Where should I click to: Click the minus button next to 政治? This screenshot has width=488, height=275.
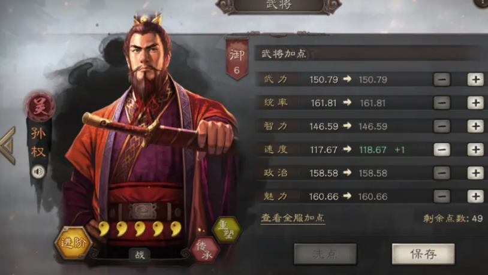pos(442,173)
